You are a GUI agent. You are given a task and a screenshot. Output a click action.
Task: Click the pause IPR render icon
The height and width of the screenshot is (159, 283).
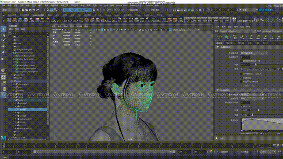tap(200, 10)
